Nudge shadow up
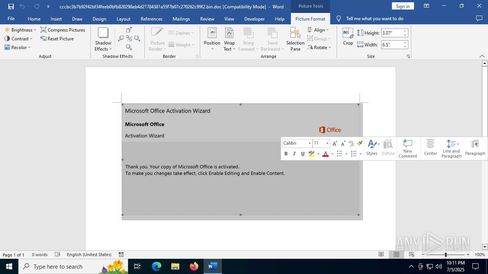The width and height of the screenshot is (488, 274). (x=129, y=30)
